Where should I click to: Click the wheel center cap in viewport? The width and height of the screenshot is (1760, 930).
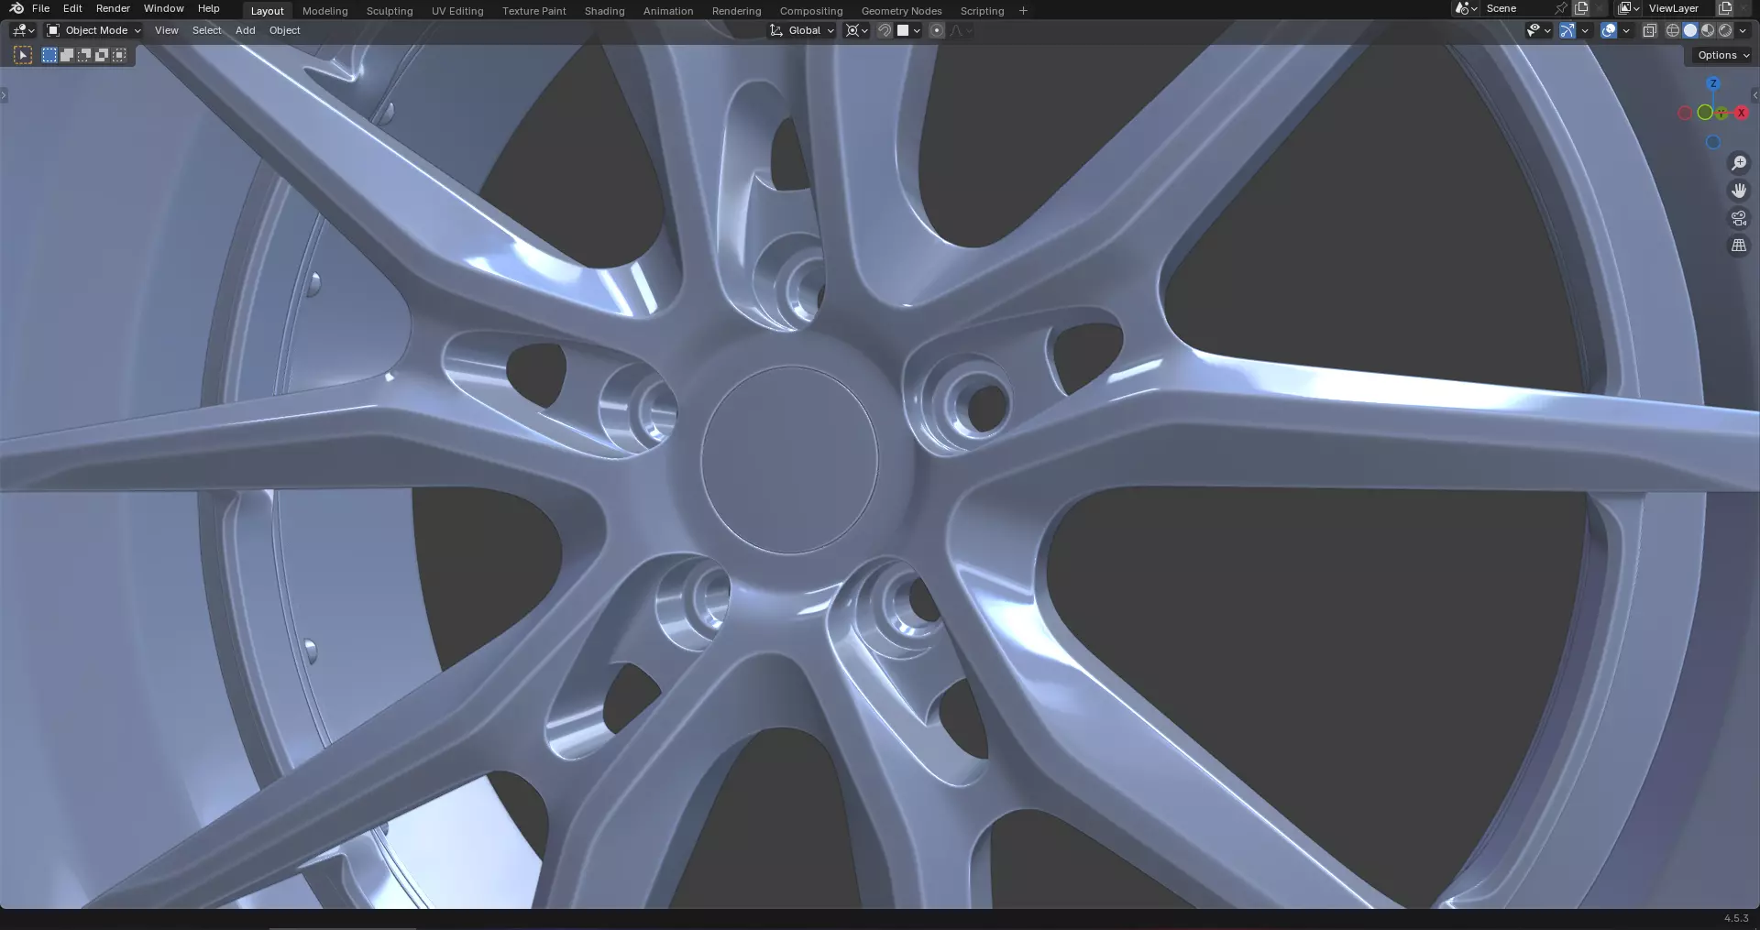tap(789, 460)
